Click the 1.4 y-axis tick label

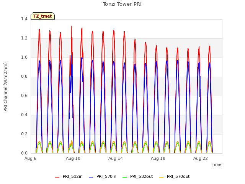[24, 19]
